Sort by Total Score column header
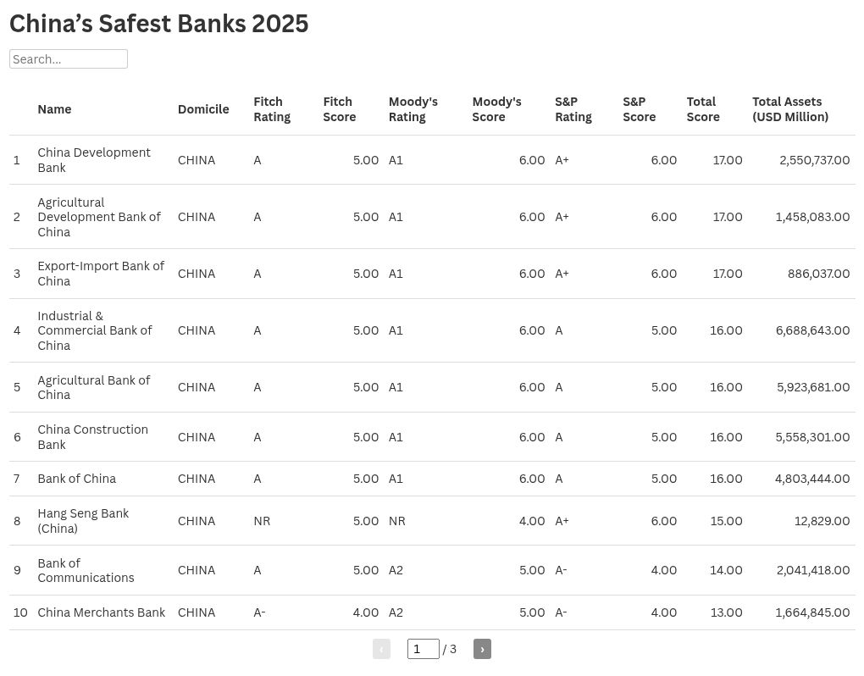This screenshot has width=864, height=676. tap(703, 109)
